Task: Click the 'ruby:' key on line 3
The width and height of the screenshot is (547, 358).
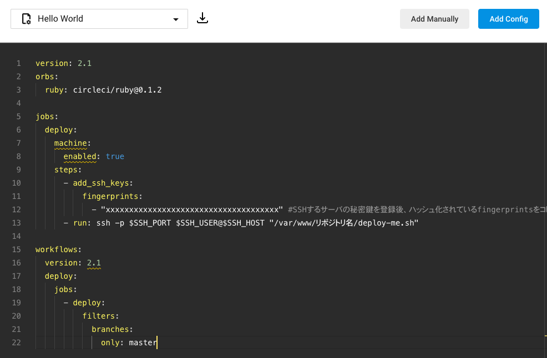Action: tap(56, 90)
